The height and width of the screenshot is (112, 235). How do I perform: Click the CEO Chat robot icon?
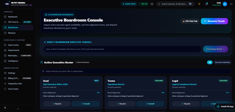pyautogui.click(x=5, y=22)
